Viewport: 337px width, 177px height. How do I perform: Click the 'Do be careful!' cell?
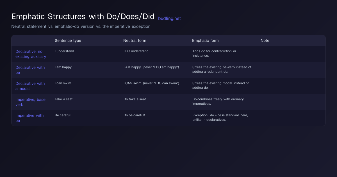click(x=134, y=115)
